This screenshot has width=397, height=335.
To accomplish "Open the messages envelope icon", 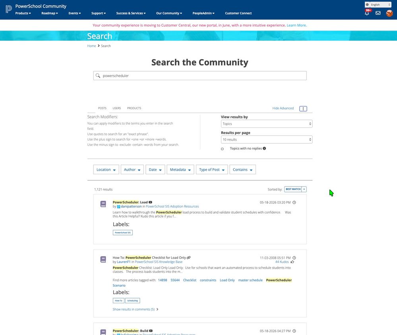I will coord(378,13).
